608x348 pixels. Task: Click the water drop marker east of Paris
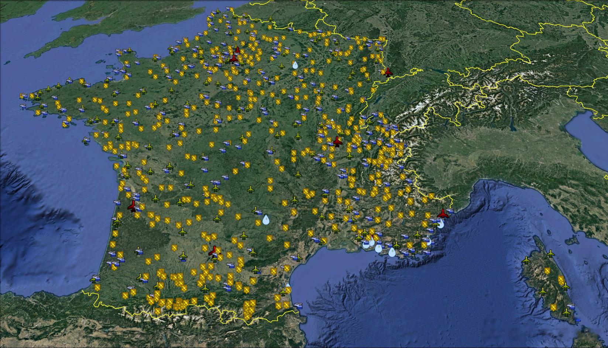tap(295, 65)
